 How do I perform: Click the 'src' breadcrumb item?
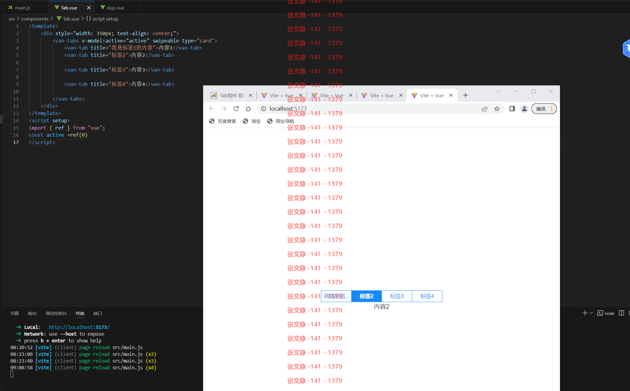[x=12, y=19]
